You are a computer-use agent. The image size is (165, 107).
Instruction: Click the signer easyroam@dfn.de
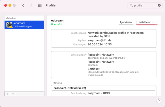click(99, 40)
